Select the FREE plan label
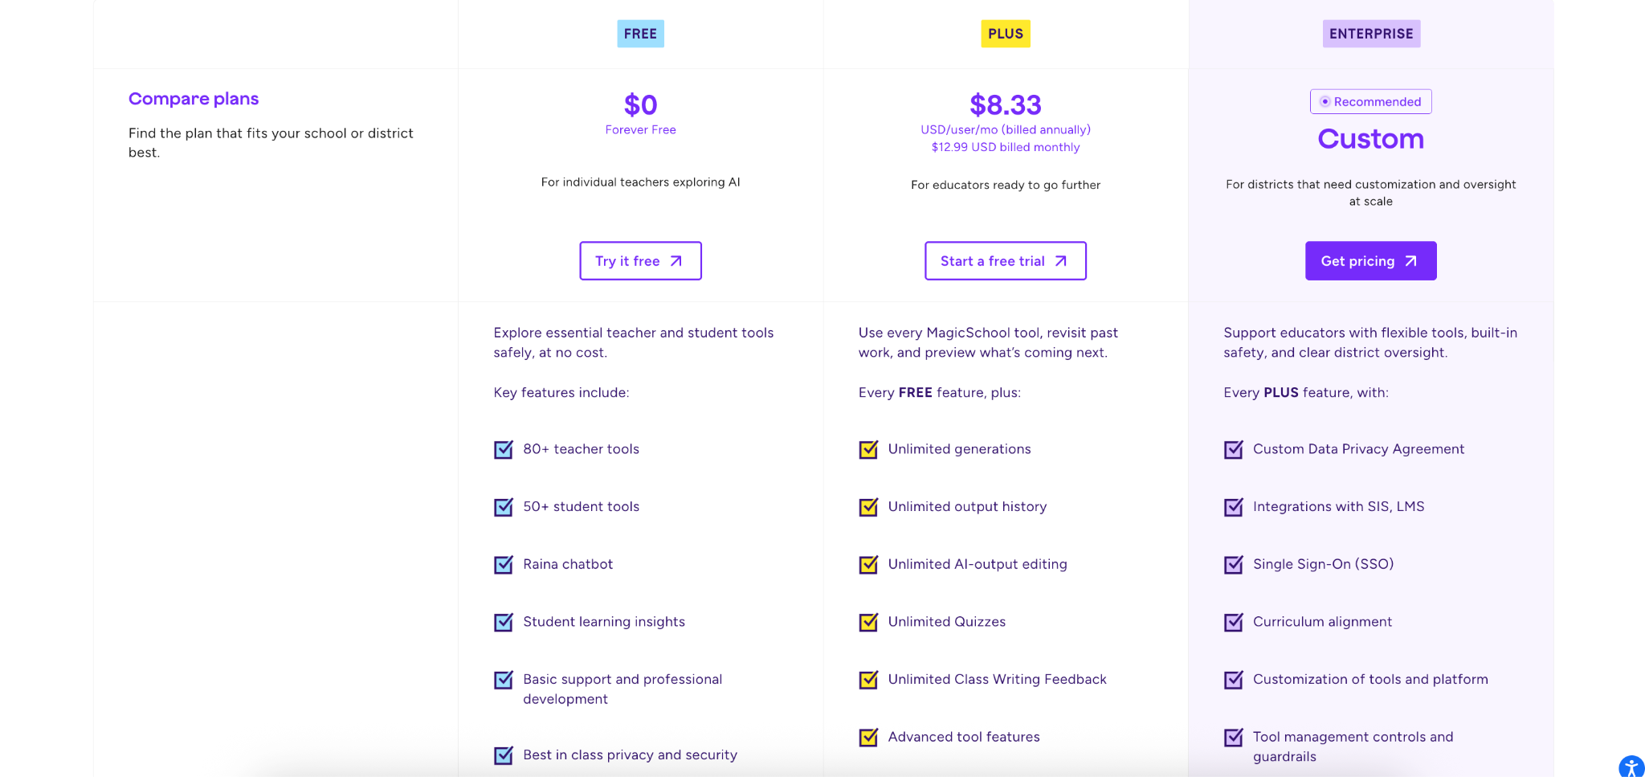Screen dimensions: 1645x777 [640, 34]
